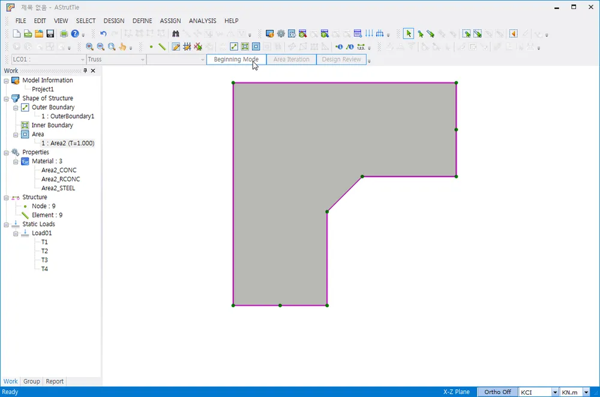Click Node : 9 in Structure tree
This screenshot has height=397, width=600.
[44, 206]
